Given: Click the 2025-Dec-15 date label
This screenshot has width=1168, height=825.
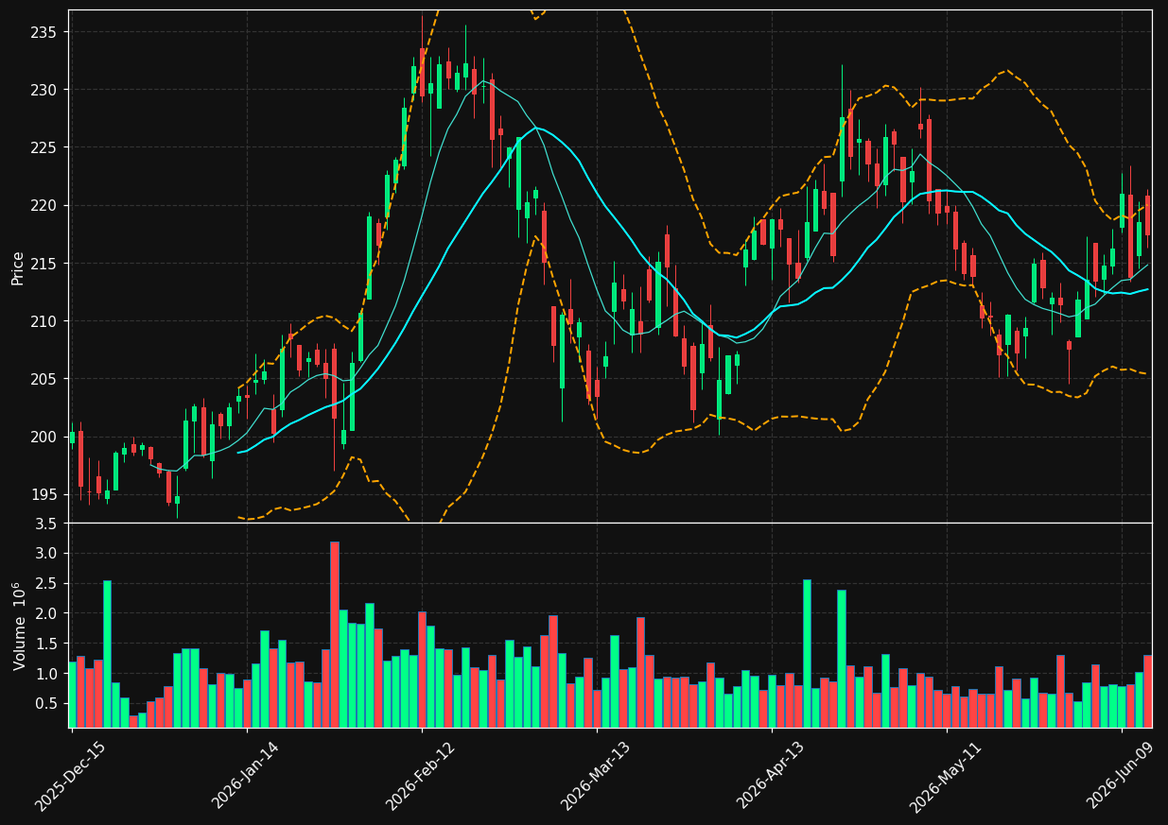Looking at the screenshot, I should (x=70, y=777).
